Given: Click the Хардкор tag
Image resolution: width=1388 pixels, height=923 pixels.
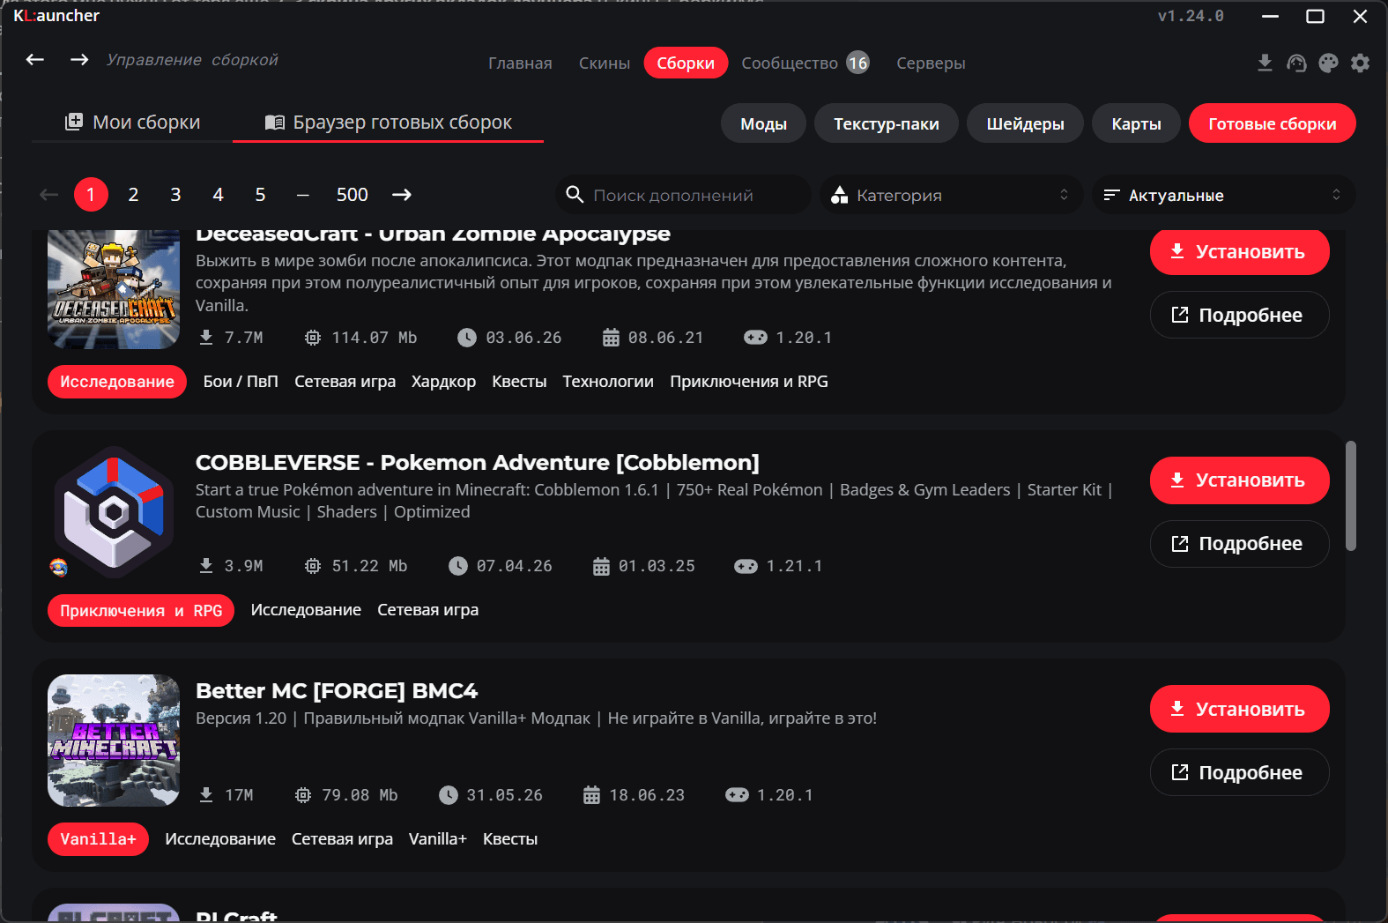Looking at the screenshot, I should click(443, 382).
